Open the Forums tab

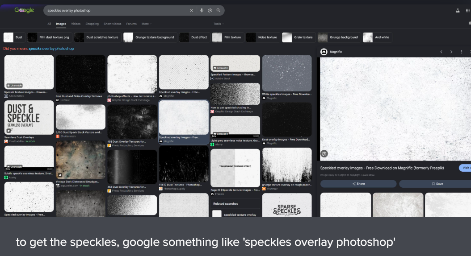(131, 24)
